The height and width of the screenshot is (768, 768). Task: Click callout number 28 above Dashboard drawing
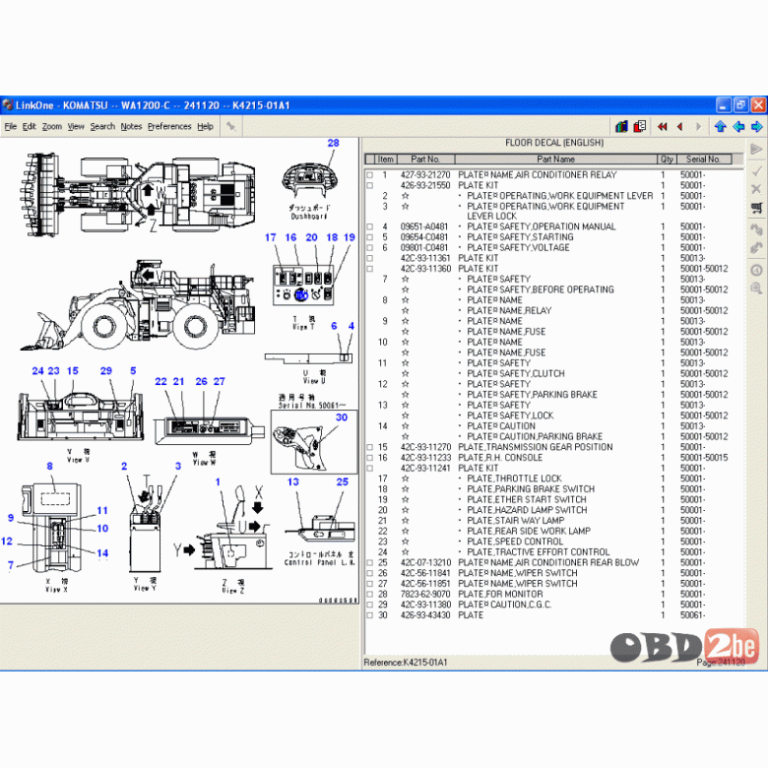(x=333, y=143)
